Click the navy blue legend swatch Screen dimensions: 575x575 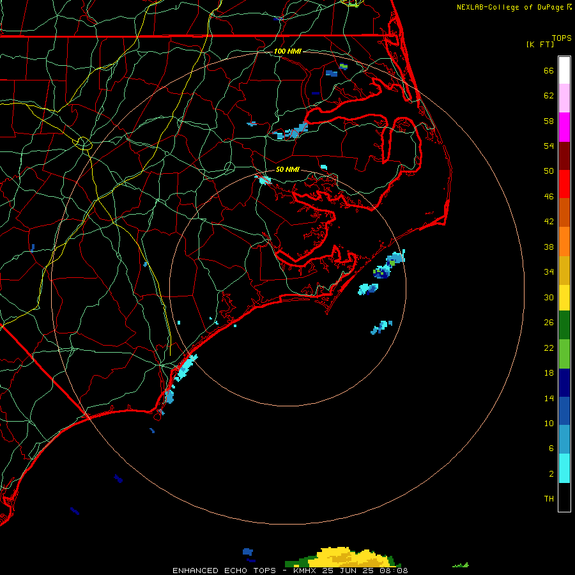click(564, 383)
